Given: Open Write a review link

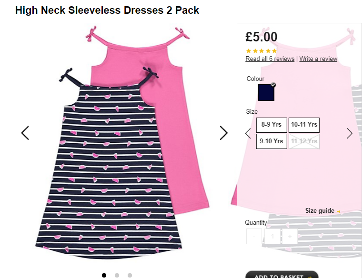Looking at the screenshot, I should pos(318,59).
